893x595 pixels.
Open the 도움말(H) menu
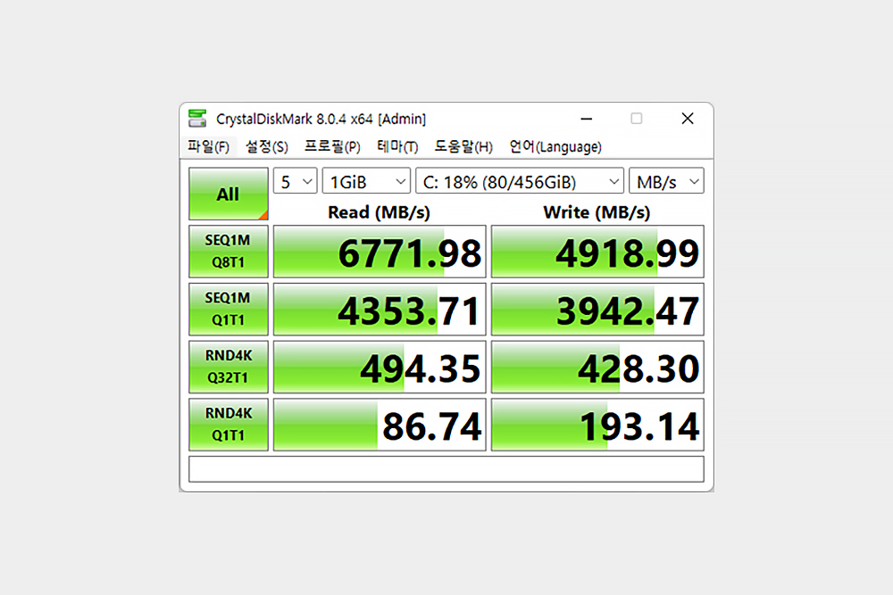coord(463,147)
